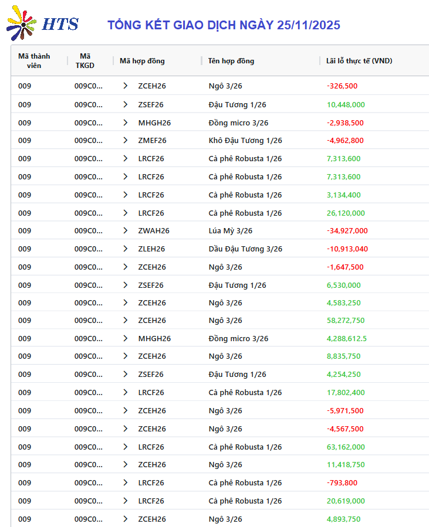Click the HTS logo icon
The height and width of the screenshot is (527, 429).
coord(21,25)
